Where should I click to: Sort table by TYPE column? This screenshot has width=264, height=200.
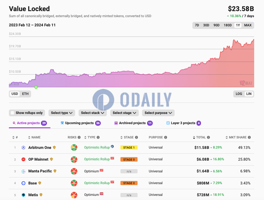90,137
